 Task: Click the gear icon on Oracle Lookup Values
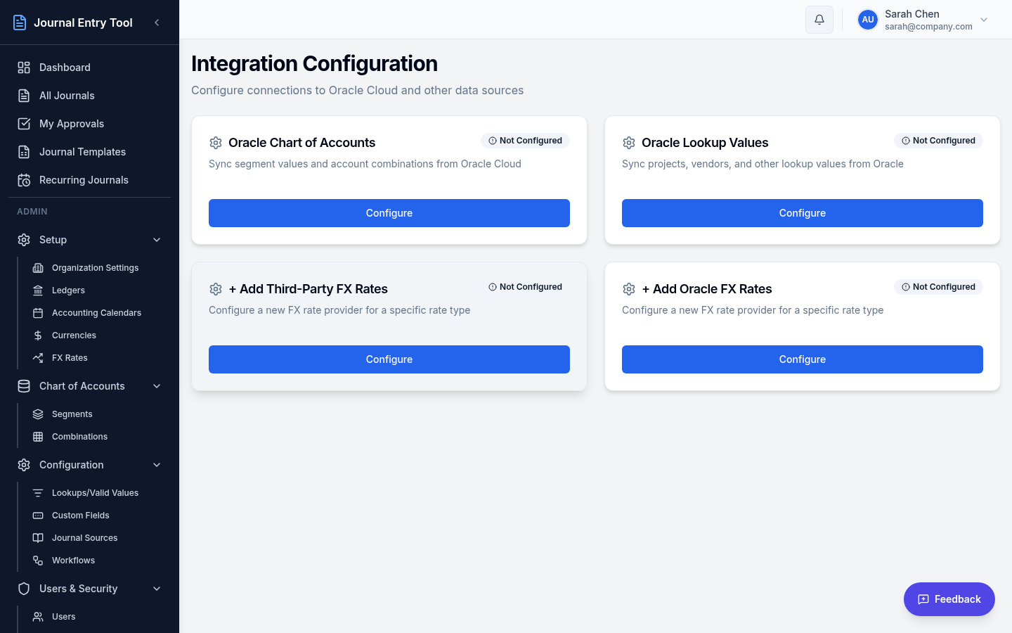point(629,142)
